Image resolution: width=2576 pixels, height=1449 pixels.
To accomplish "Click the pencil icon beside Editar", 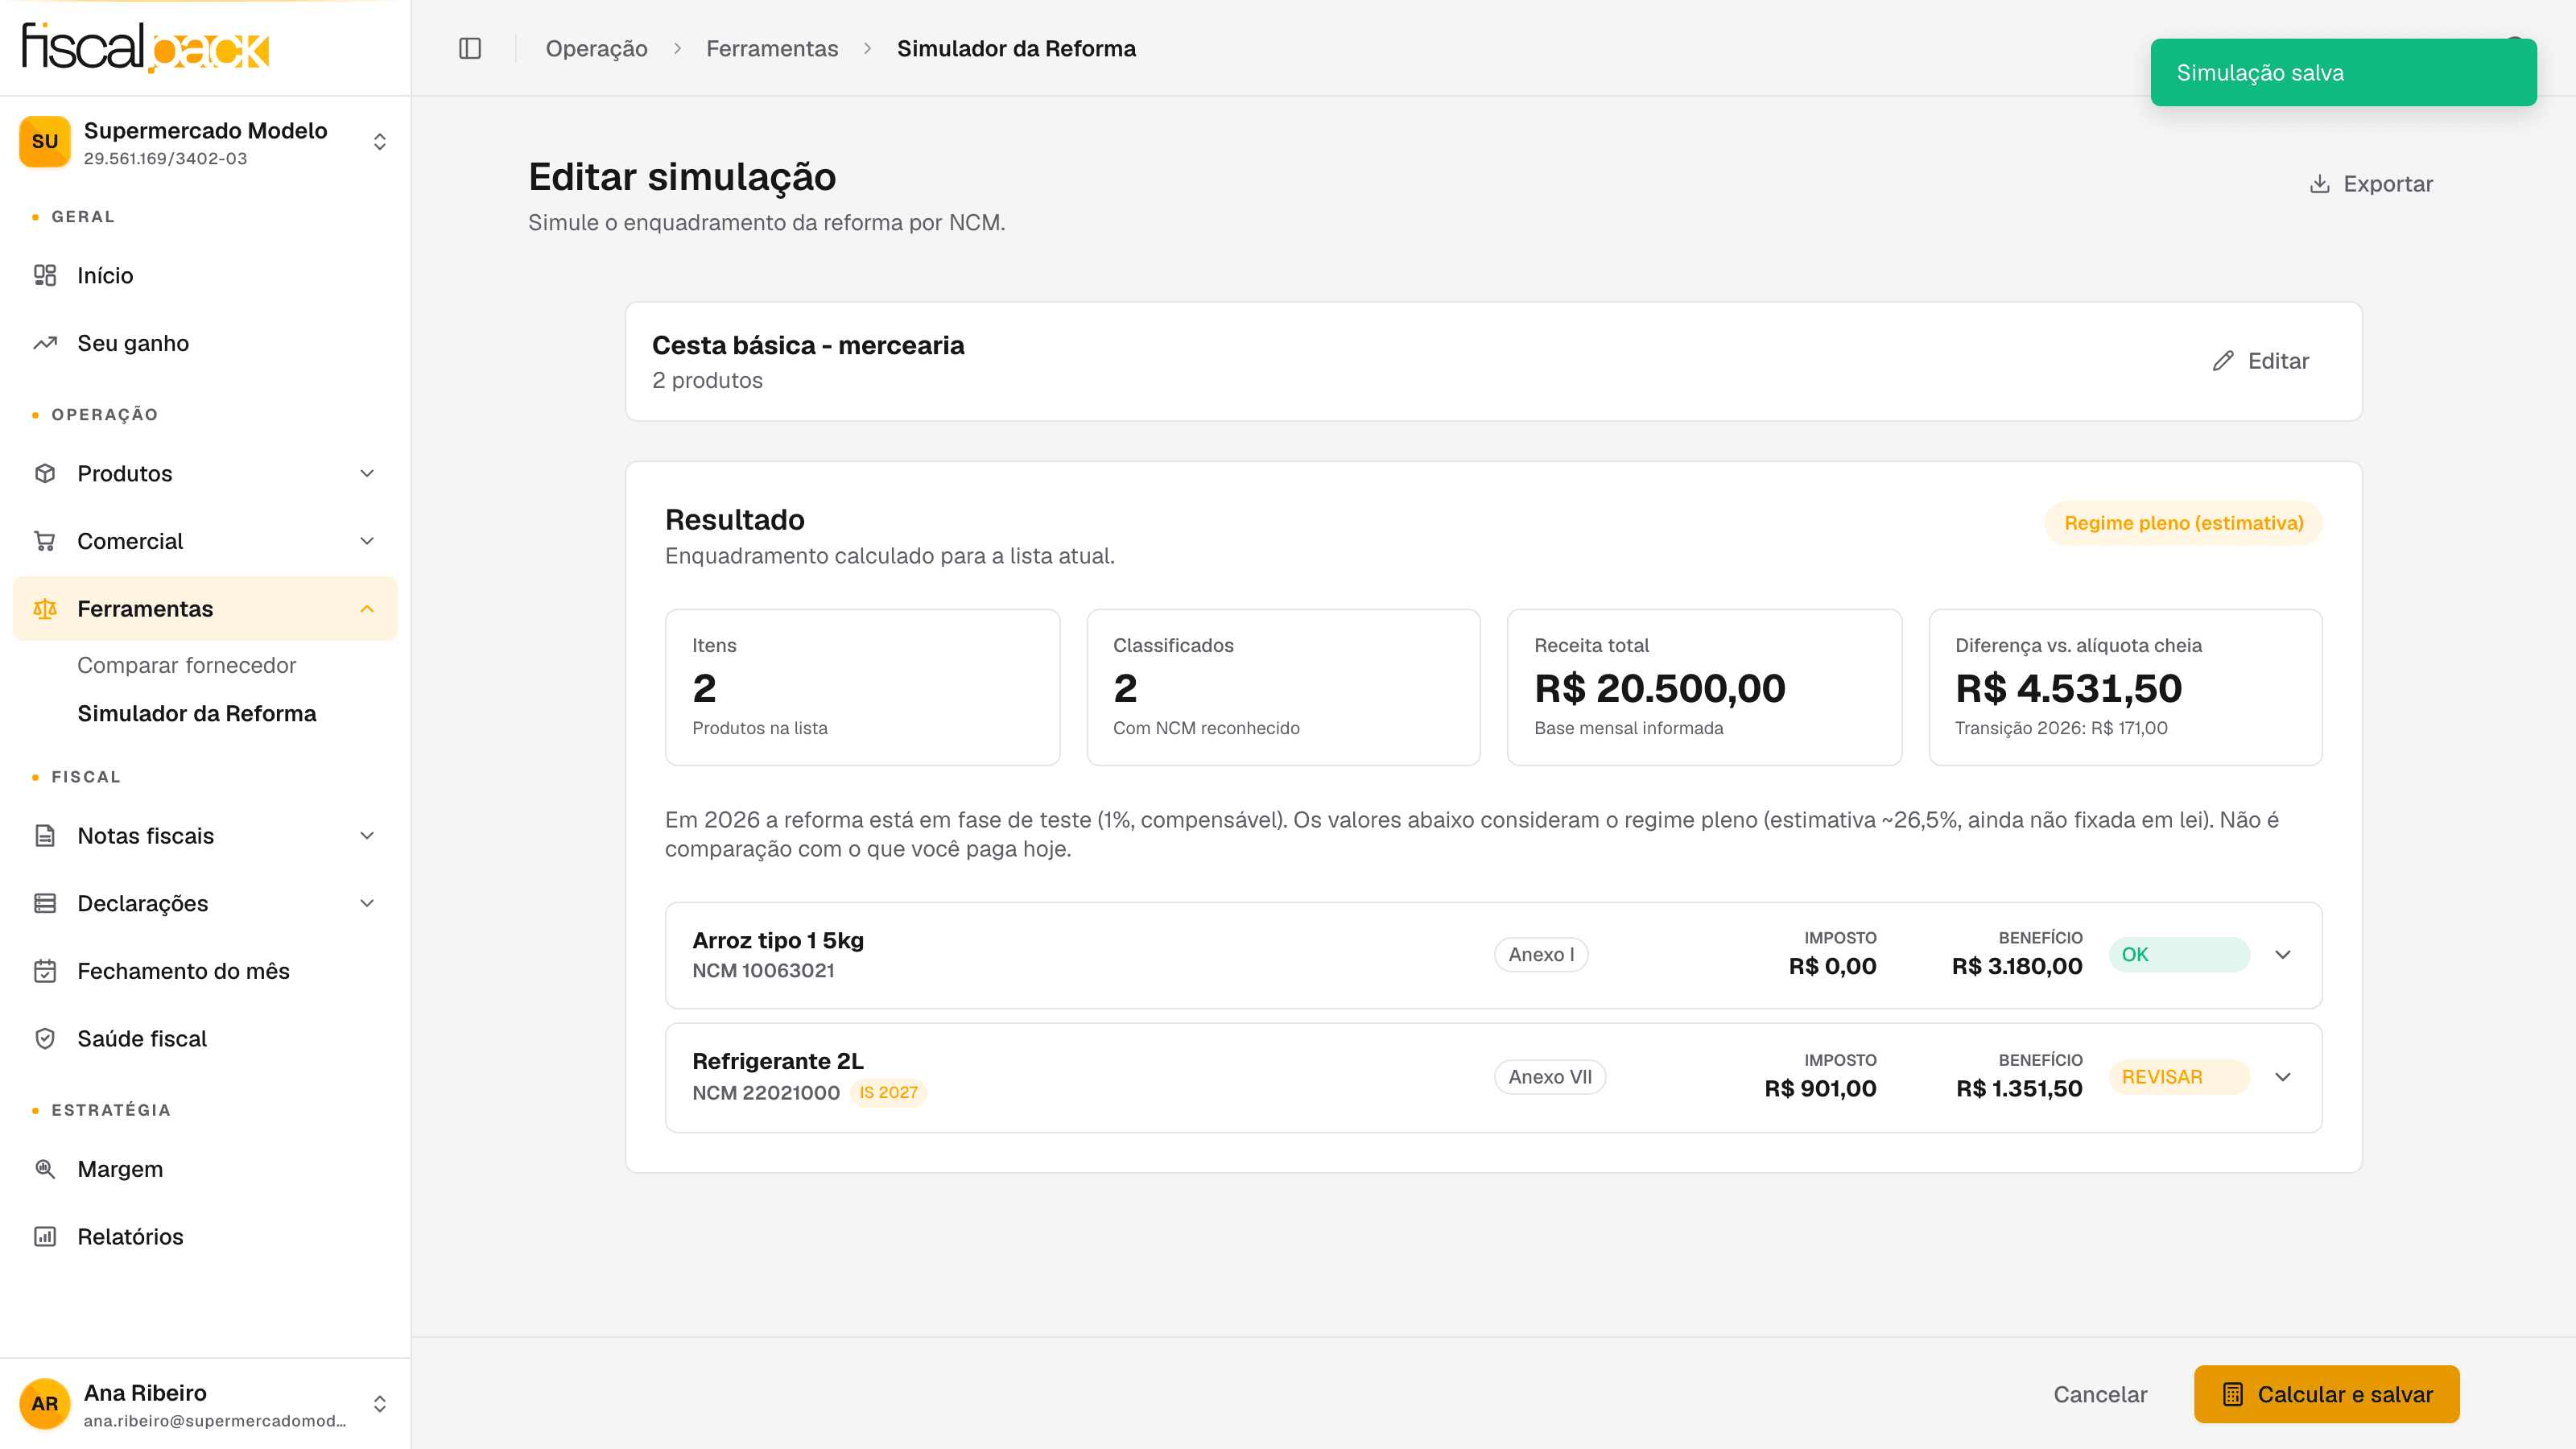I will coord(2223,361).
